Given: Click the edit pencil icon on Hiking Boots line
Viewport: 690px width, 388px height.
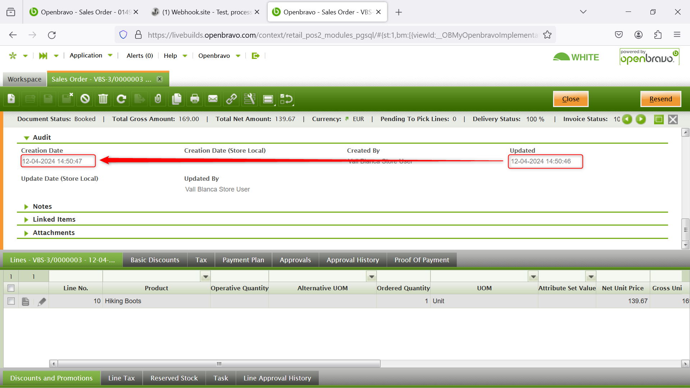Looking at the screenshot, I should 42,301.
